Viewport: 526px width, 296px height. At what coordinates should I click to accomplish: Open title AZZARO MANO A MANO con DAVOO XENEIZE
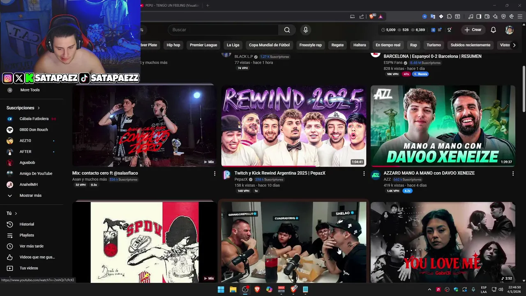[x=429, y=173]
